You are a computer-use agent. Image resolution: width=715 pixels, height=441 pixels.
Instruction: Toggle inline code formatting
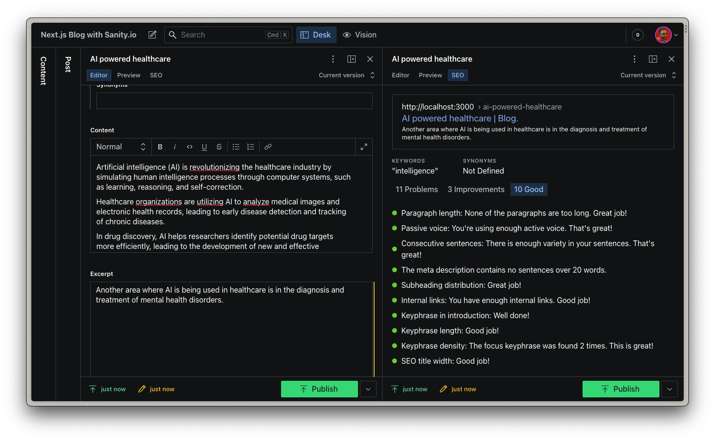(189, 147)
